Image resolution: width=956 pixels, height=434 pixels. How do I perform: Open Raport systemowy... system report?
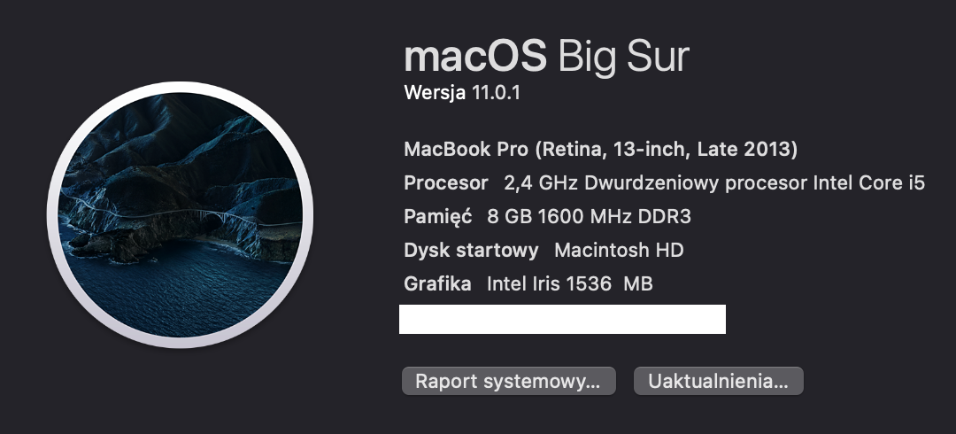[x=508, y=381]
